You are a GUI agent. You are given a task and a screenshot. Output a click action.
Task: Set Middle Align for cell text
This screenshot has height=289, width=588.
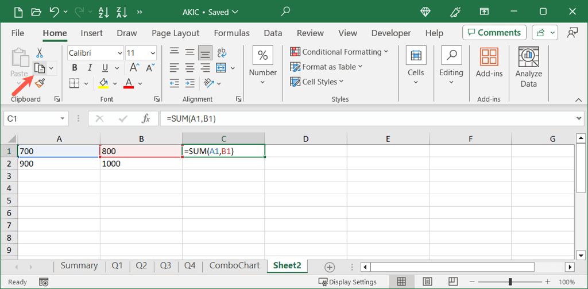tap(189, 52)
